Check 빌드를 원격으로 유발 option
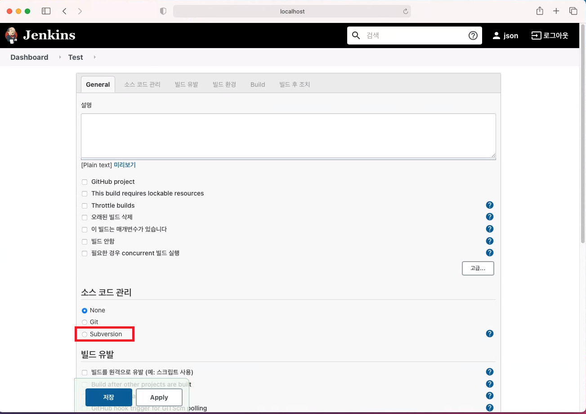Screen dimensions: 586x414 [85, 373]
